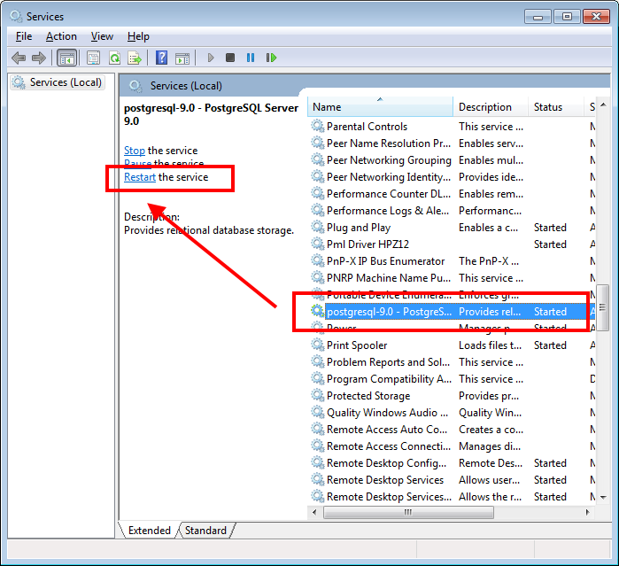
Task: Click the Back arrow in toolbar
Action: tap(19, 58)
